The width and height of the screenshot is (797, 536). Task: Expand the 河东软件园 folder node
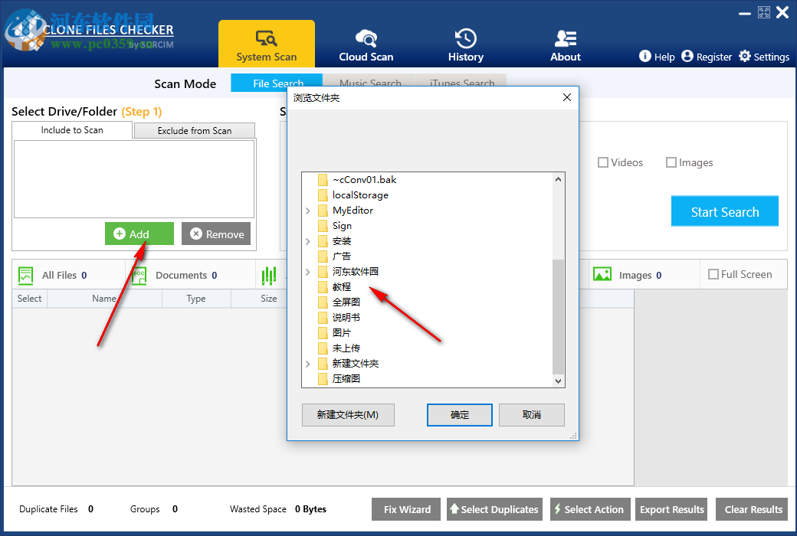[x=309, y=271]
